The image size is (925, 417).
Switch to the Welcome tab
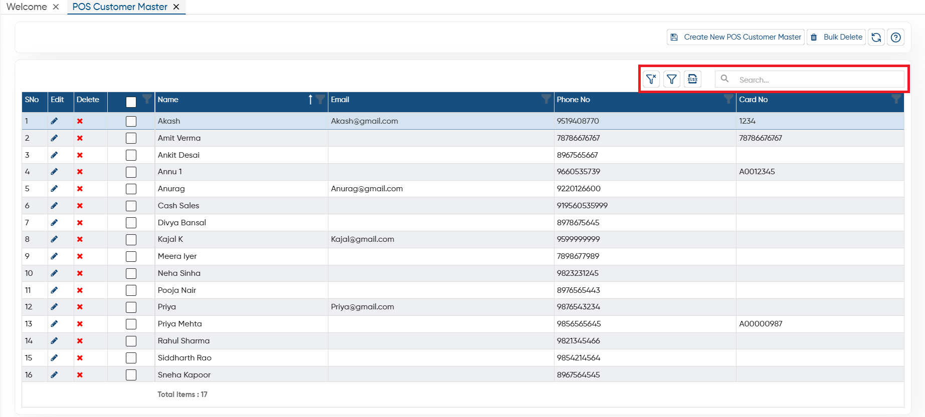[x=27, y=7]
